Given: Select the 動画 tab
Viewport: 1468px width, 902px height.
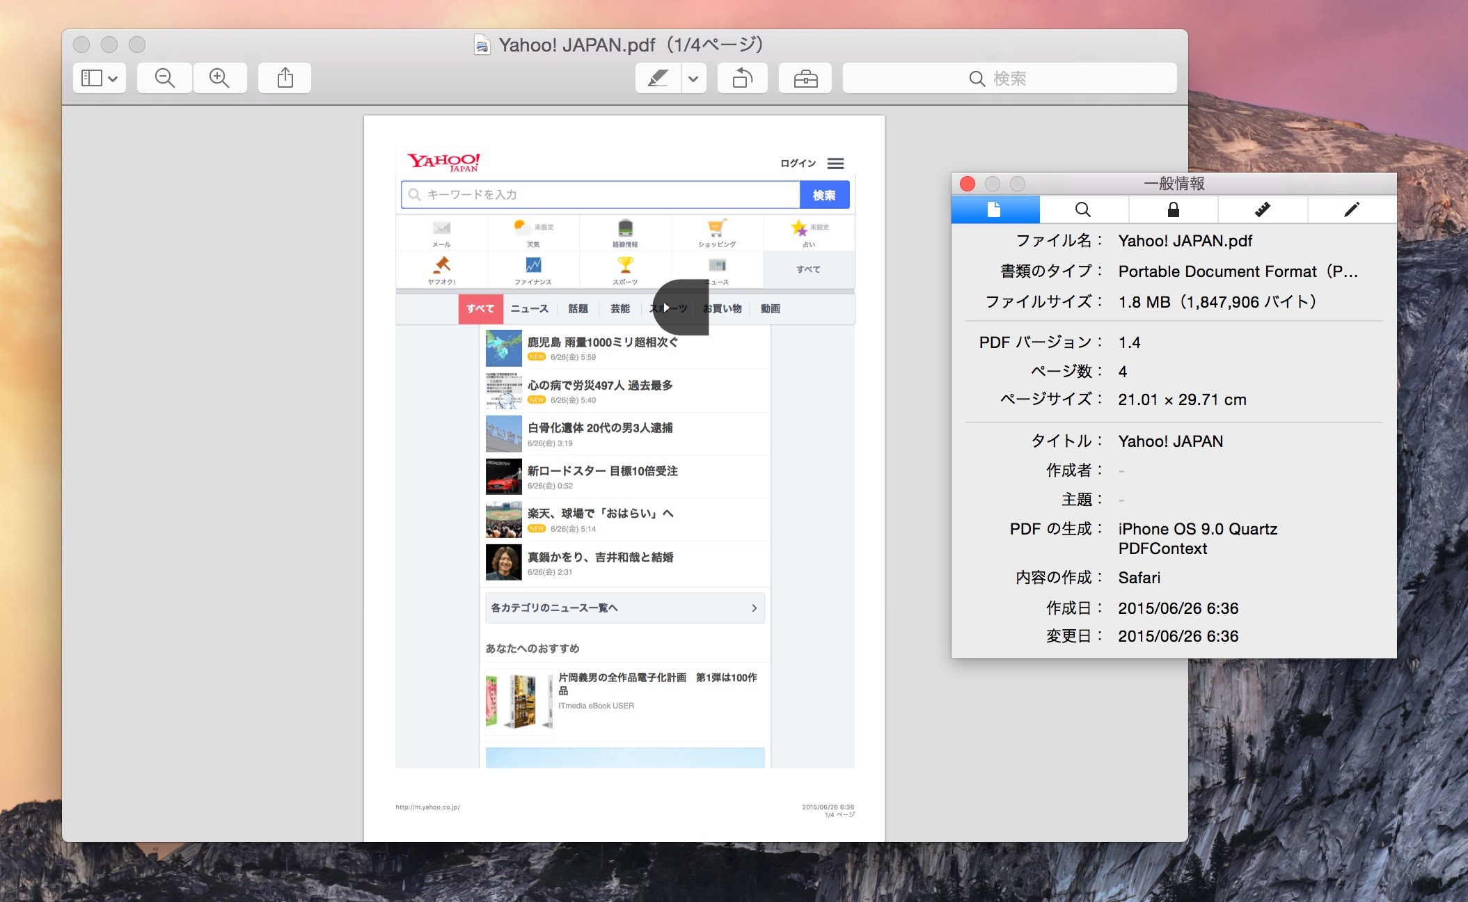Looking at the screenshot, I should [x=770, y=309].
